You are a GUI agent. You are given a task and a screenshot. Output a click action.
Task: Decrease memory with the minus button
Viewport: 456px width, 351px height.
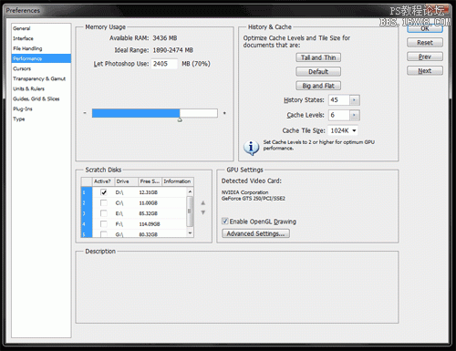click(85, 113)
